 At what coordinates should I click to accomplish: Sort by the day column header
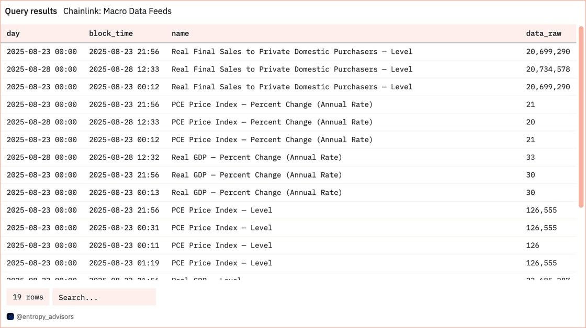[x=13, y=33]
